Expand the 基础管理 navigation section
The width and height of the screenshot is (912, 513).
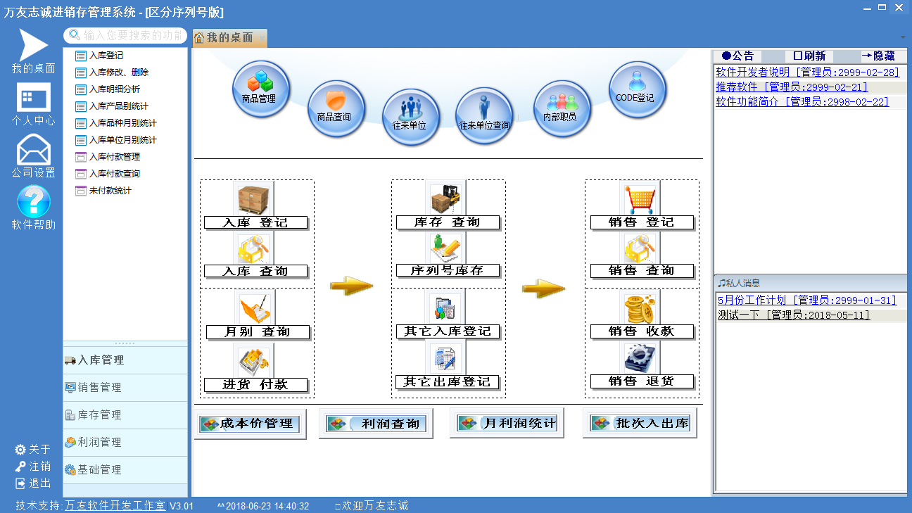click(125, 470)
